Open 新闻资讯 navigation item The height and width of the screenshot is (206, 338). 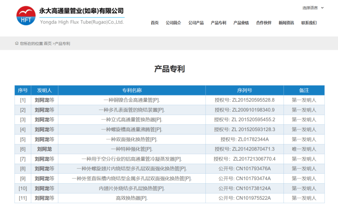click(x=286, y=23)
